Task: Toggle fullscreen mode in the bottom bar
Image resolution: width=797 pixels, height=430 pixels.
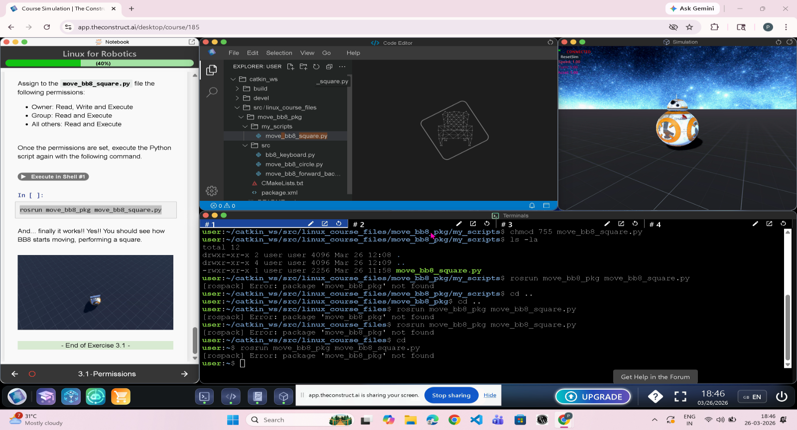Action: (680, 396)
